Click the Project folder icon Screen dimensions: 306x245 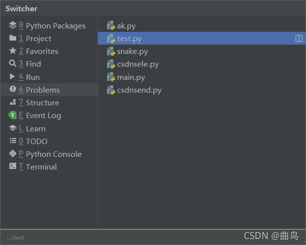pyautogui.click(x=13, y=38)
